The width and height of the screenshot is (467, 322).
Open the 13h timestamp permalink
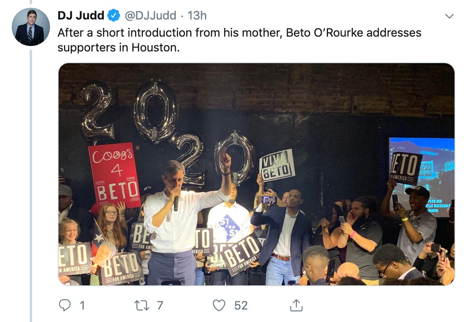click(x=197, y=16)
